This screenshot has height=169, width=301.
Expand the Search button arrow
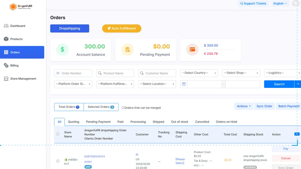tap(298, 84)
